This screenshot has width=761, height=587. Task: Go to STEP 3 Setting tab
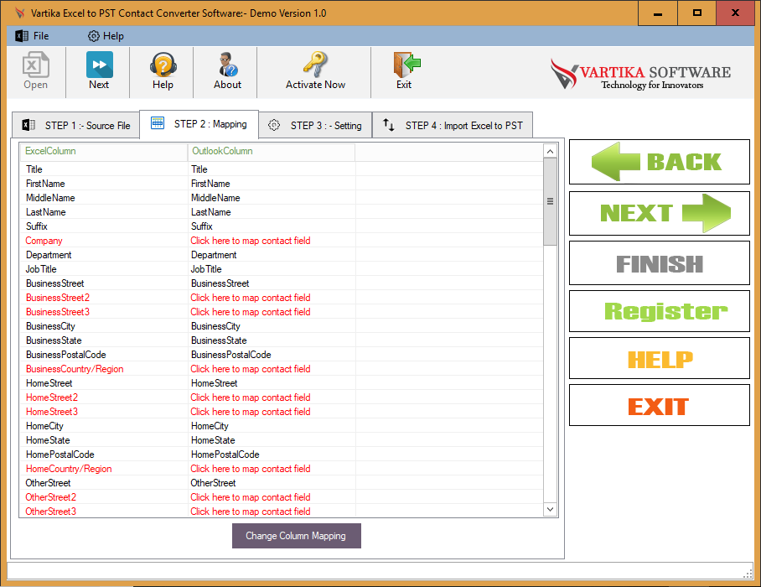click(315, 125)
